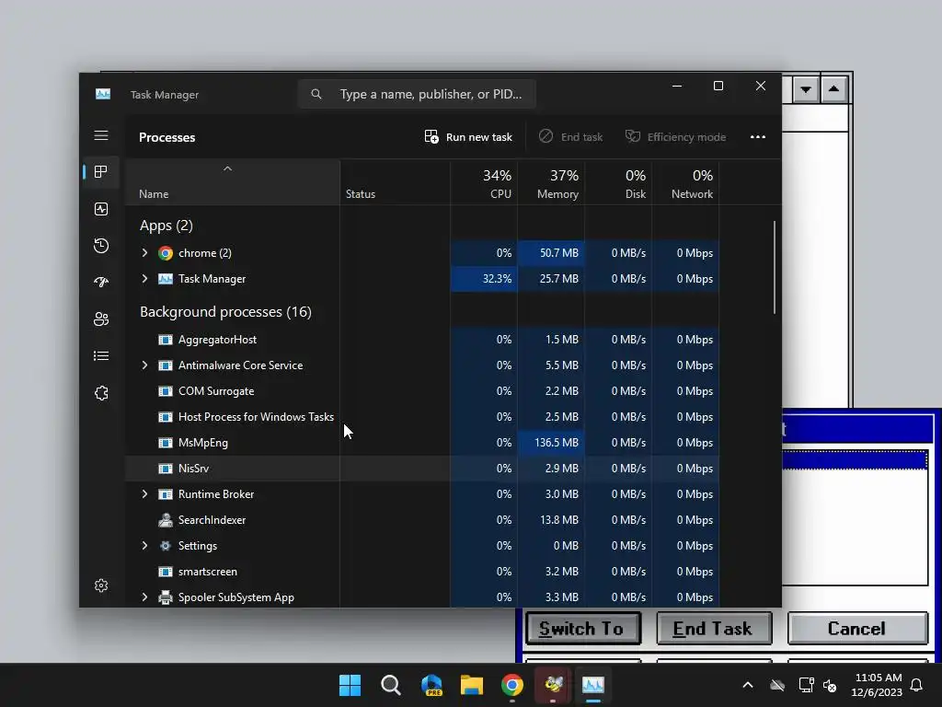Open Task Manager settings gear icon
The image size is (942, 707).
tap(101, 585)
